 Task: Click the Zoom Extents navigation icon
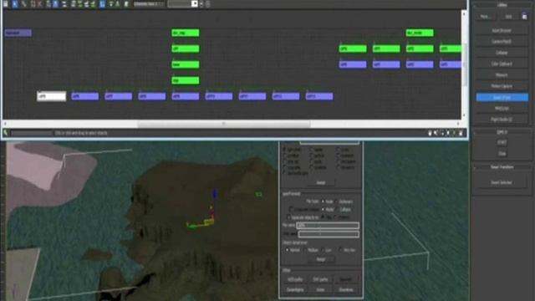448,133
